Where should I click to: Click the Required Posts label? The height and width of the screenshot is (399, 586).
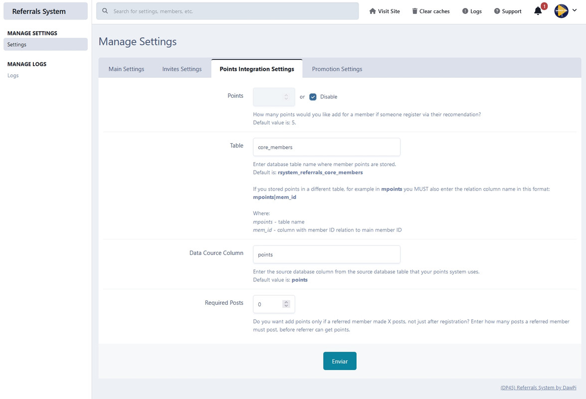click(224, 303)
